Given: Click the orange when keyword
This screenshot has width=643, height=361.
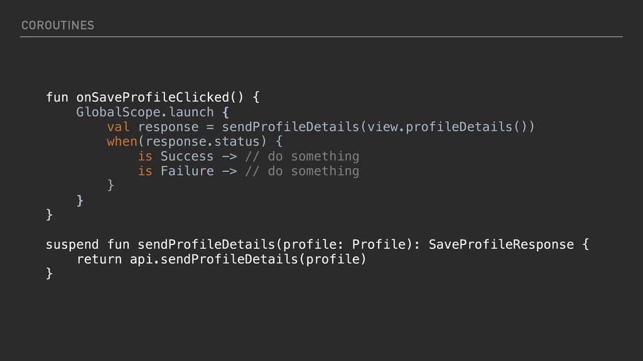Looking at the screenshot, I should pos(122,142).
